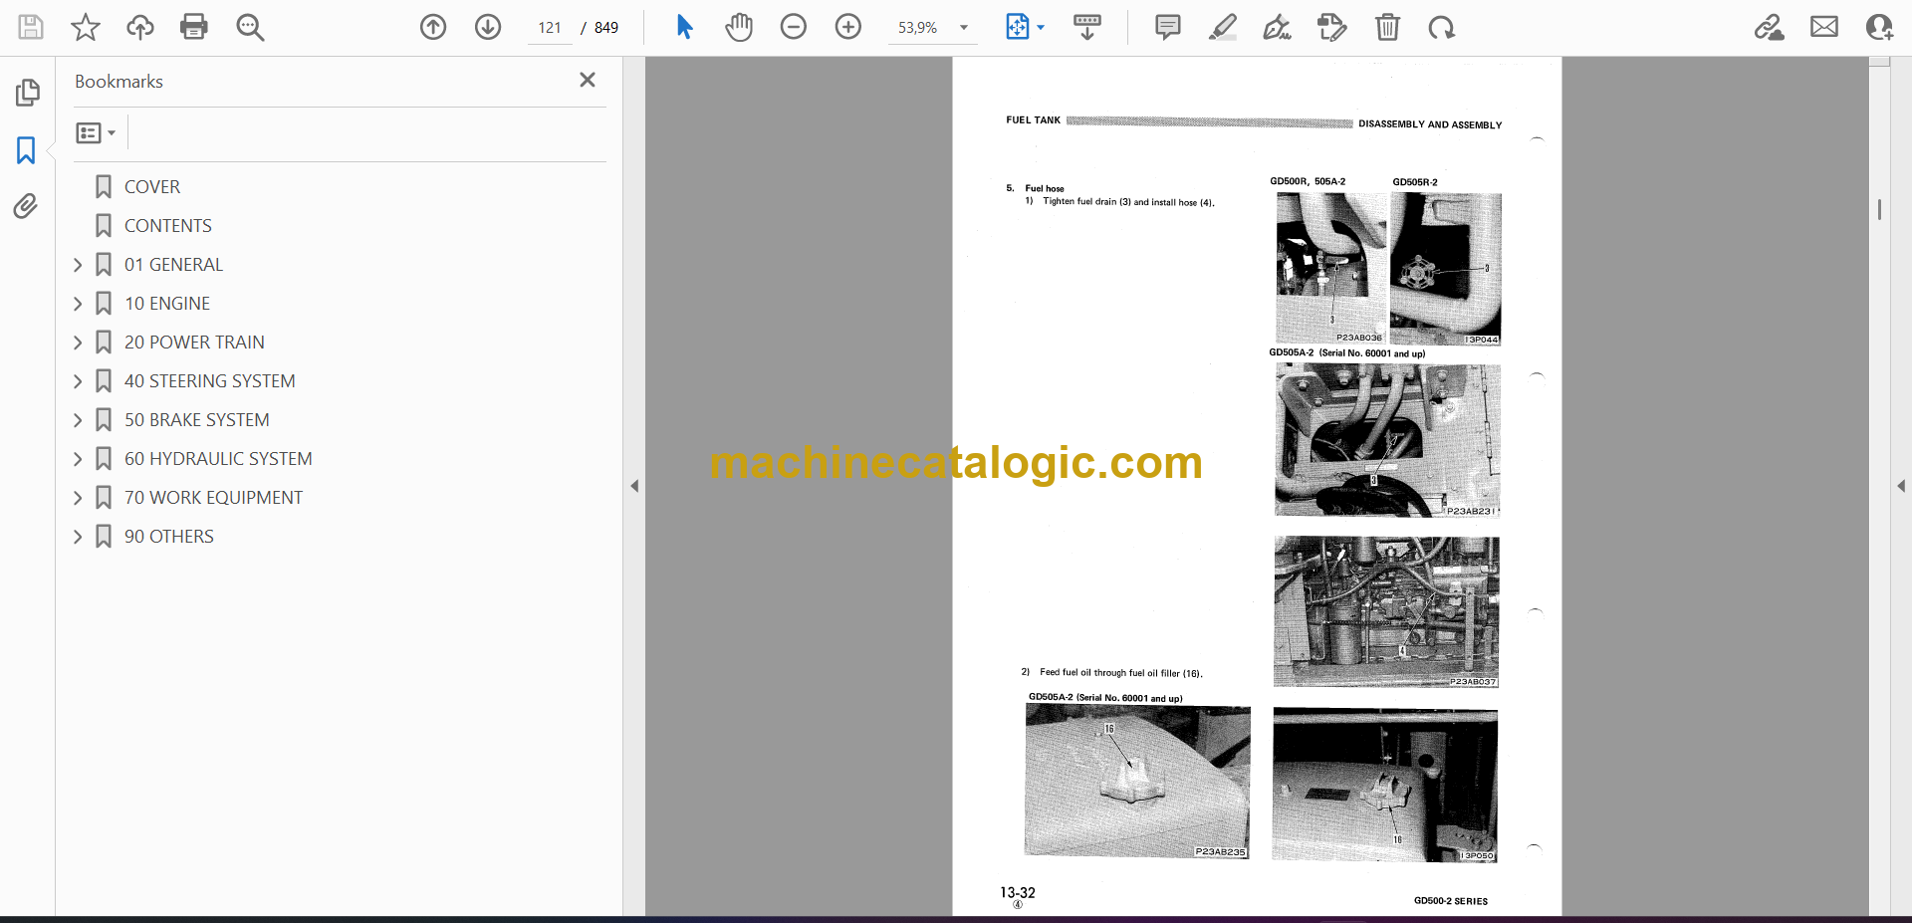Viewport: 1912px width, 923px height.
Task: Select the 10 ENGINE bookmark label
Action: pos(167,304)
